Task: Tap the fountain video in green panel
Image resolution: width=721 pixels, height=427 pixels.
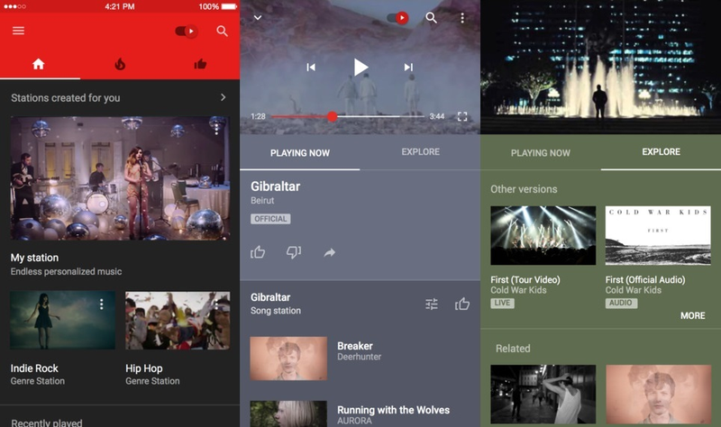Action: (600, 67)
